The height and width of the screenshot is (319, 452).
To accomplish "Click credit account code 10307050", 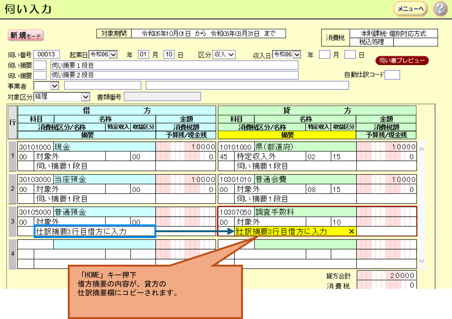I will 236,212.
